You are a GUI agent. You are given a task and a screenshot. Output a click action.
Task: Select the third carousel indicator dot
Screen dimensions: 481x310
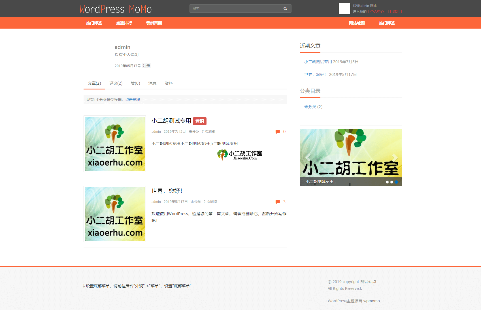(396, 182)
